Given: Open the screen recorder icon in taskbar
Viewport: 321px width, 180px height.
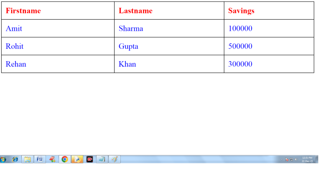Looking at the screenshot, I should 90,160.
